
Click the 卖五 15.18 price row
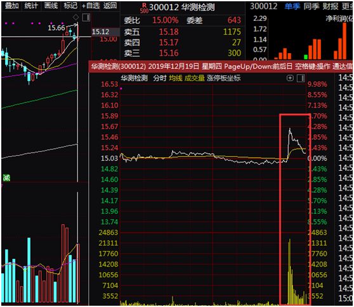[x=183, y=32]
